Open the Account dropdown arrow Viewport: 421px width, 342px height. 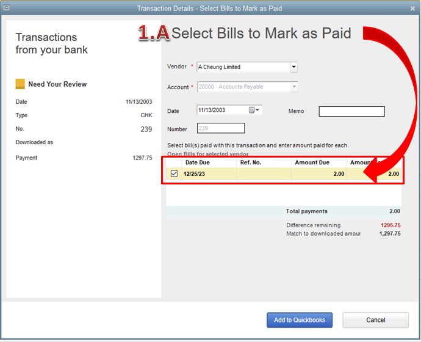pyautogui.click(x=294, y=87)
